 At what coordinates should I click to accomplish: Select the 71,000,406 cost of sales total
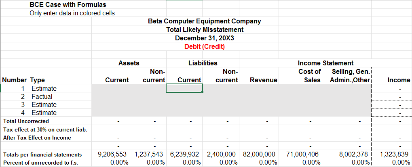tap(302, 154)
